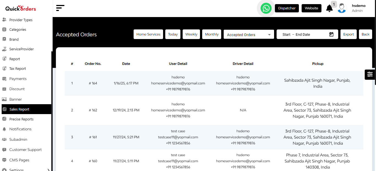
Task: Click the Brand sidebar icon
Action: tap(4, 39)
